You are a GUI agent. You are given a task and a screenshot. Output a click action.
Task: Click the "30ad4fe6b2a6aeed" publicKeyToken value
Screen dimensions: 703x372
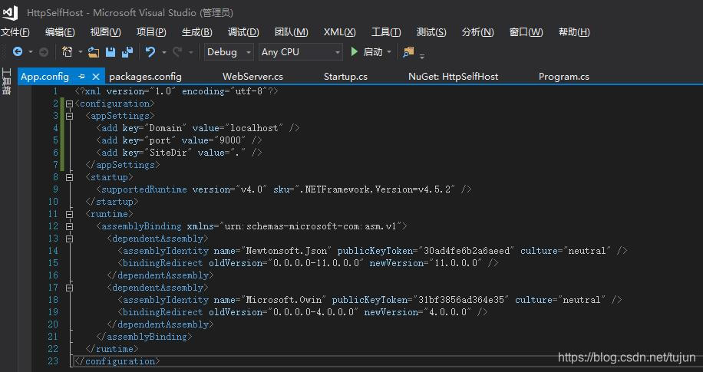[x=466, y=251]
